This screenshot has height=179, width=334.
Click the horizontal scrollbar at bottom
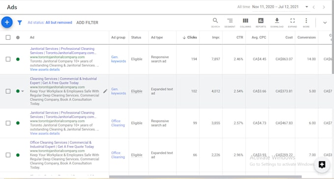[205, 177]
